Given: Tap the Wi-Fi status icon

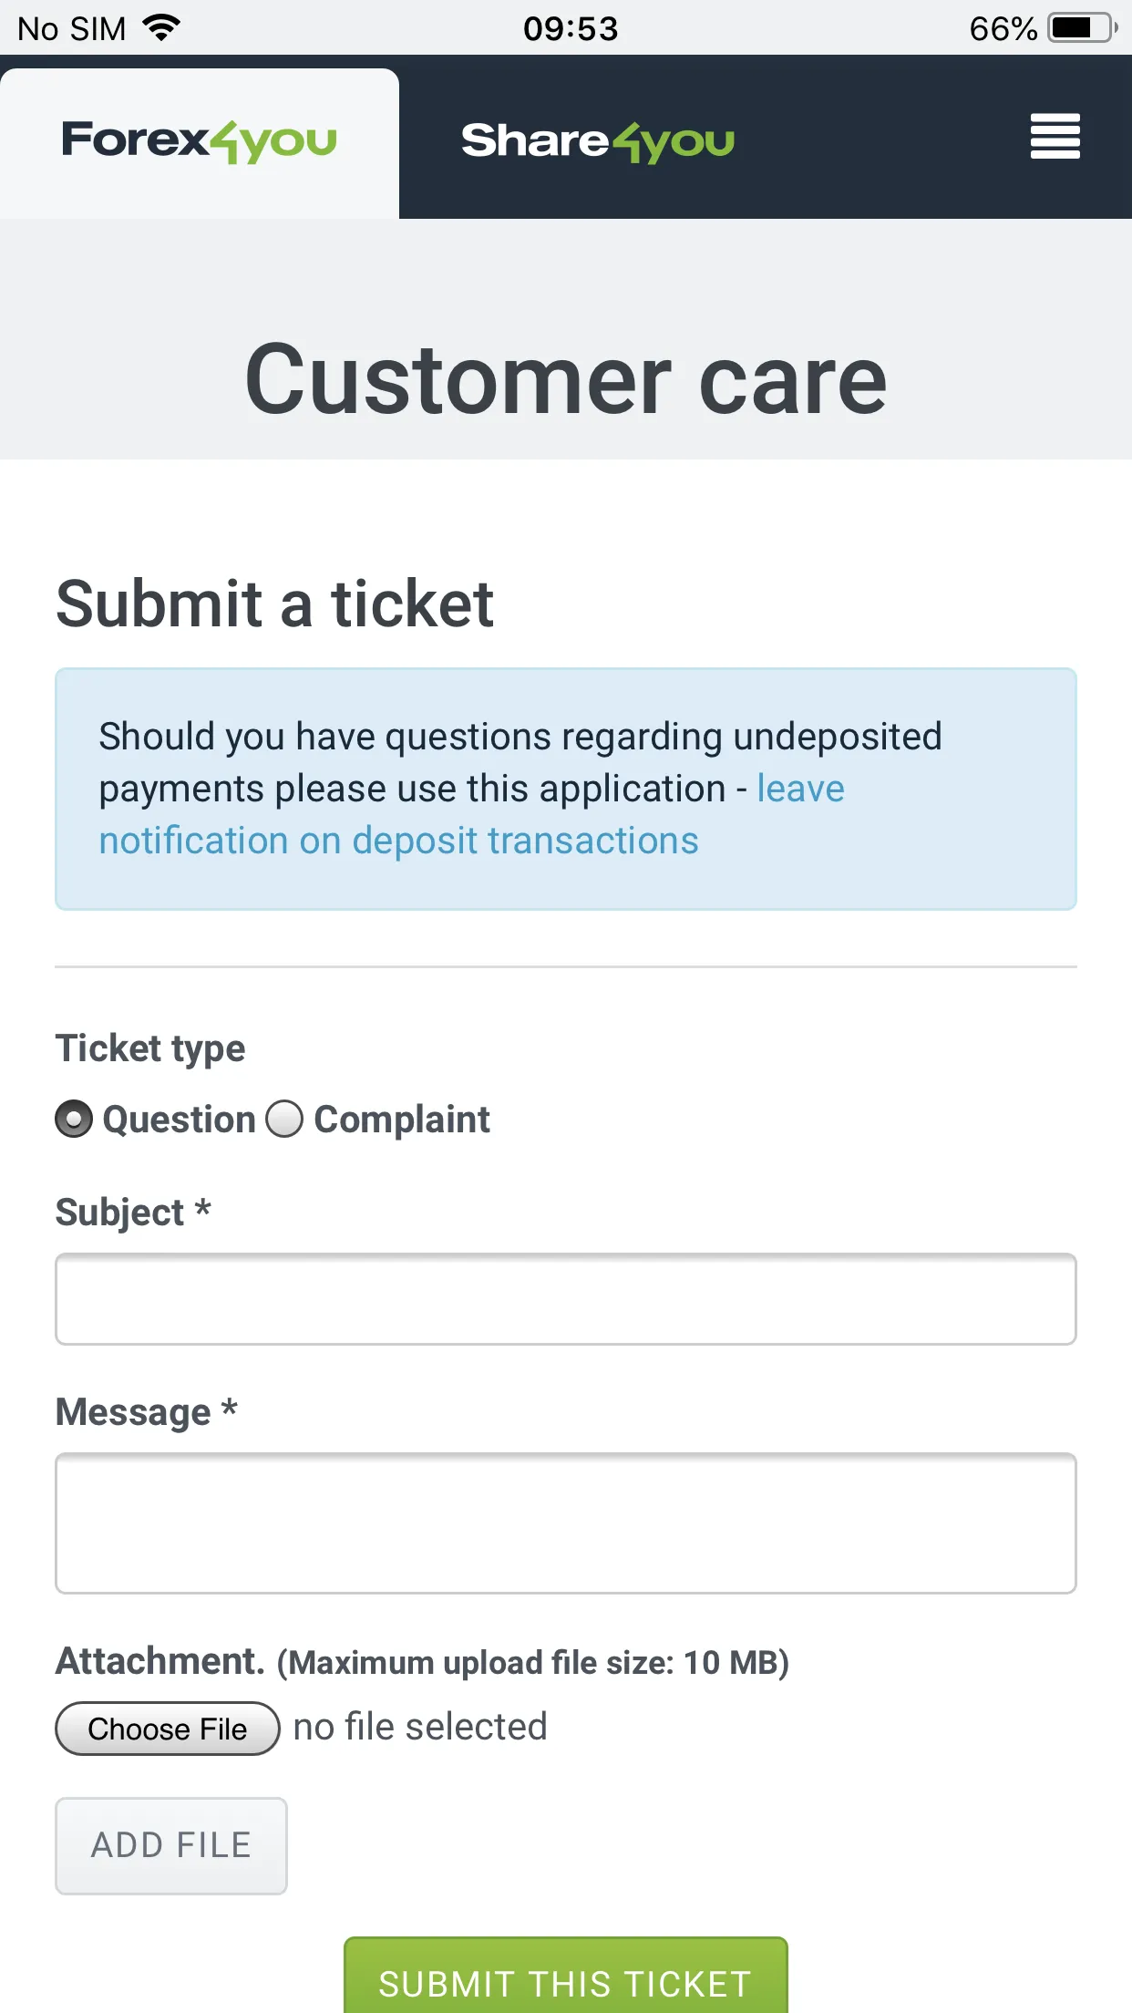Looking at the screenshot, I should tap(161, 28).
